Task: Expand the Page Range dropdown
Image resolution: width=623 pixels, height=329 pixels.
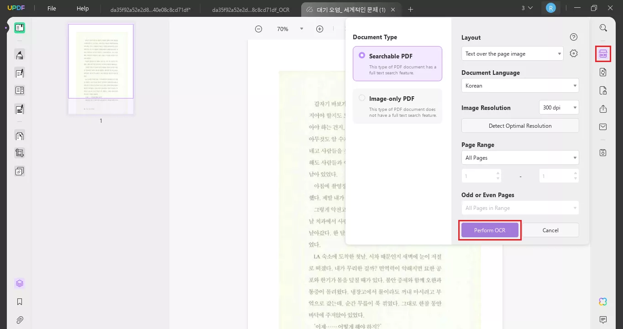Action: pyautogui.click(x=520, y=157)
